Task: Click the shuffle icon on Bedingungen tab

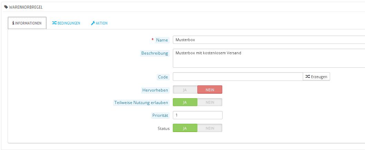Action: (x=54, y=23)
